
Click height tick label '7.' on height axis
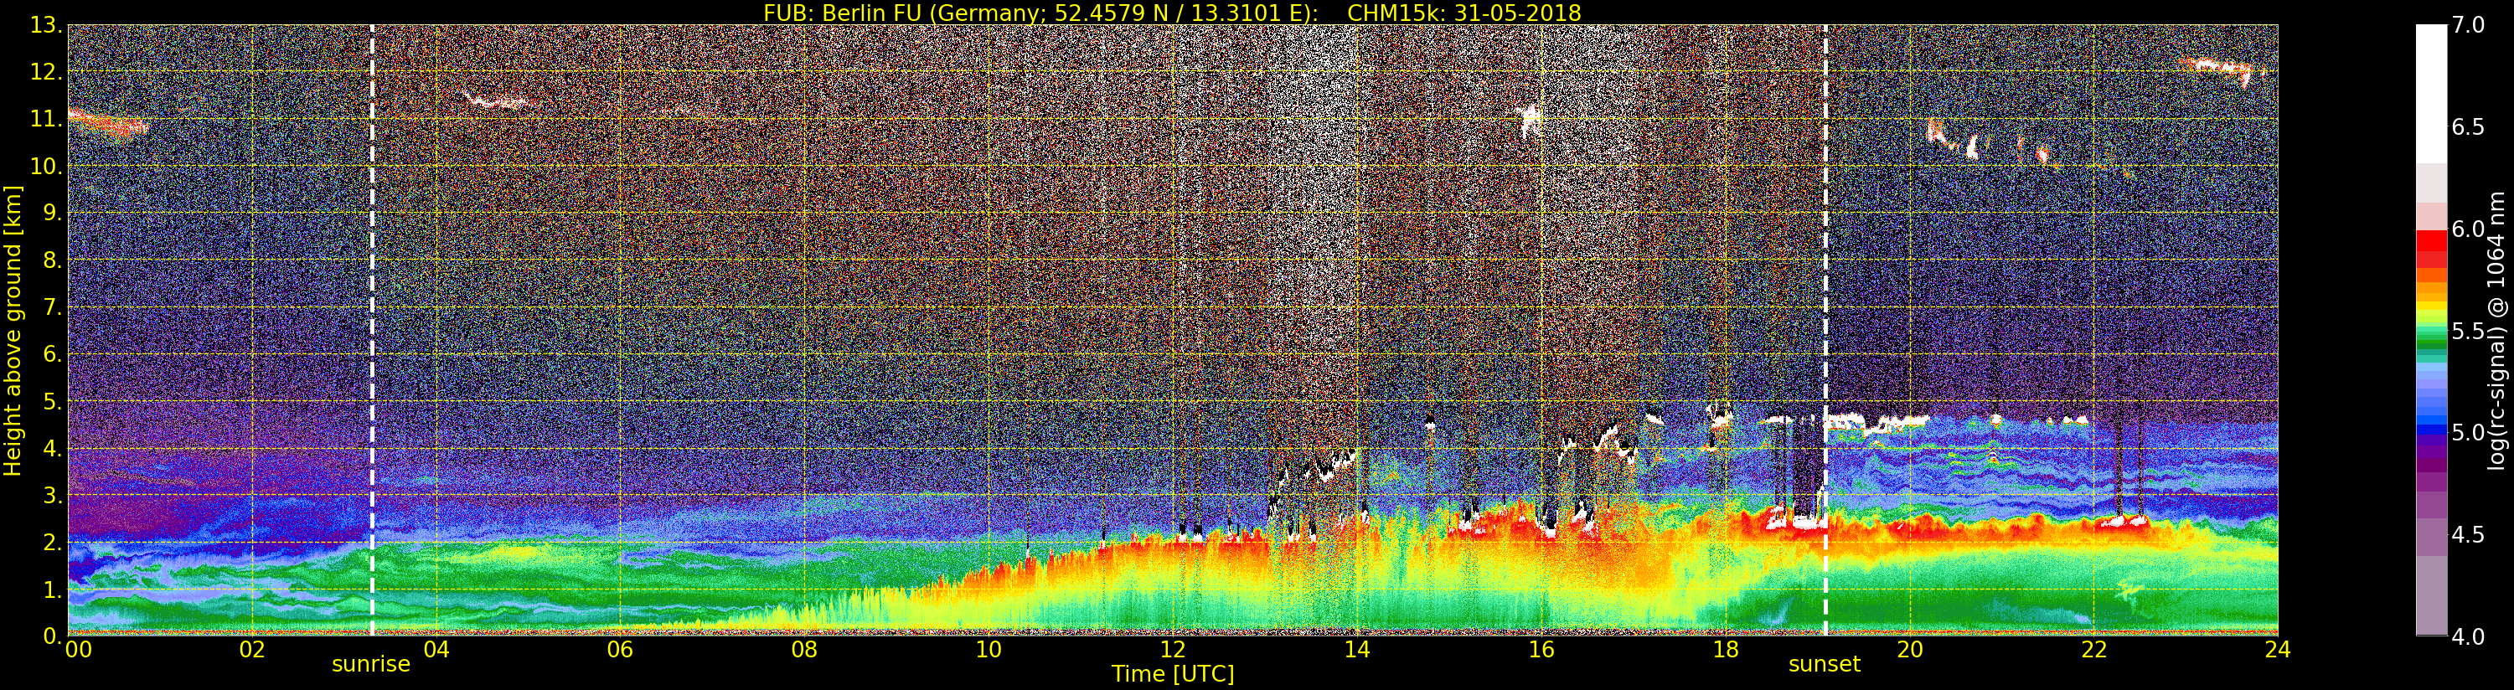52,307
